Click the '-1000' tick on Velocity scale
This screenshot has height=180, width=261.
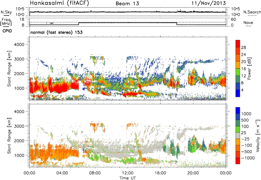(248, 158)
